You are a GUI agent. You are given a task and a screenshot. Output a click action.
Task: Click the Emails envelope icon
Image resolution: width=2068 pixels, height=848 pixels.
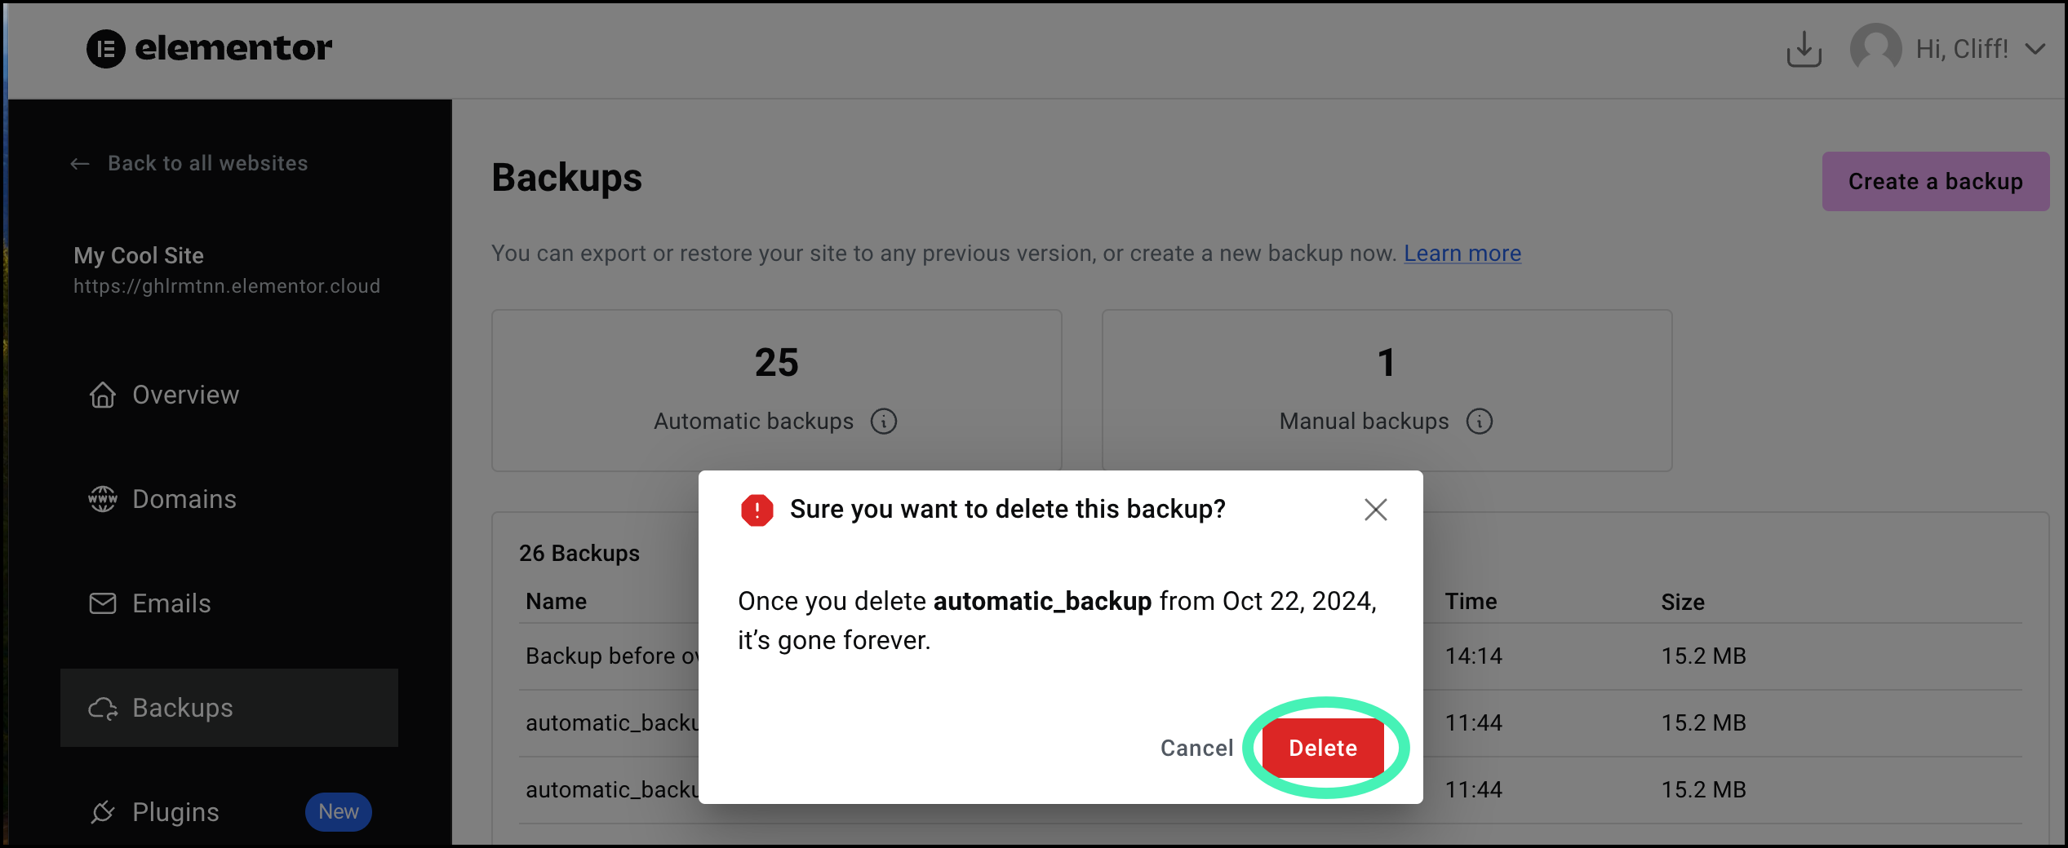[103, 603]
